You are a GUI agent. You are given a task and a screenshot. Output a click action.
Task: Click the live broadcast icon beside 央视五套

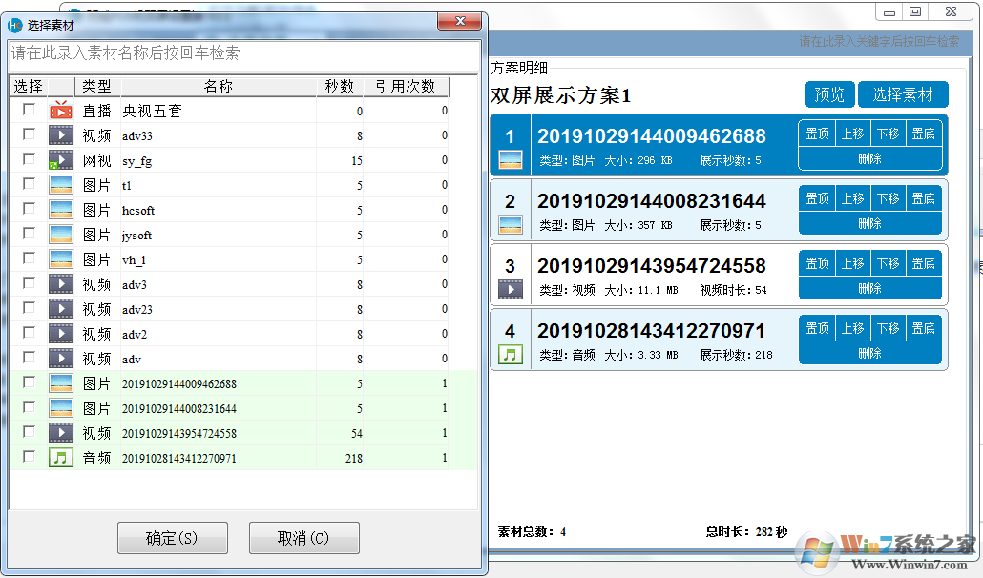61,110
